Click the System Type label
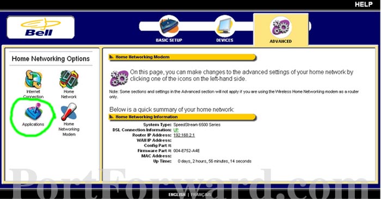The height and width of the screenshot is (199, 381). coord(157,125)
